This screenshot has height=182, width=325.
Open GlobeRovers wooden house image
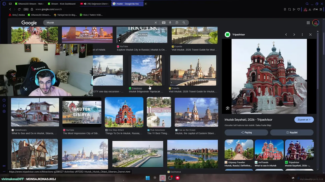point(35,112)
